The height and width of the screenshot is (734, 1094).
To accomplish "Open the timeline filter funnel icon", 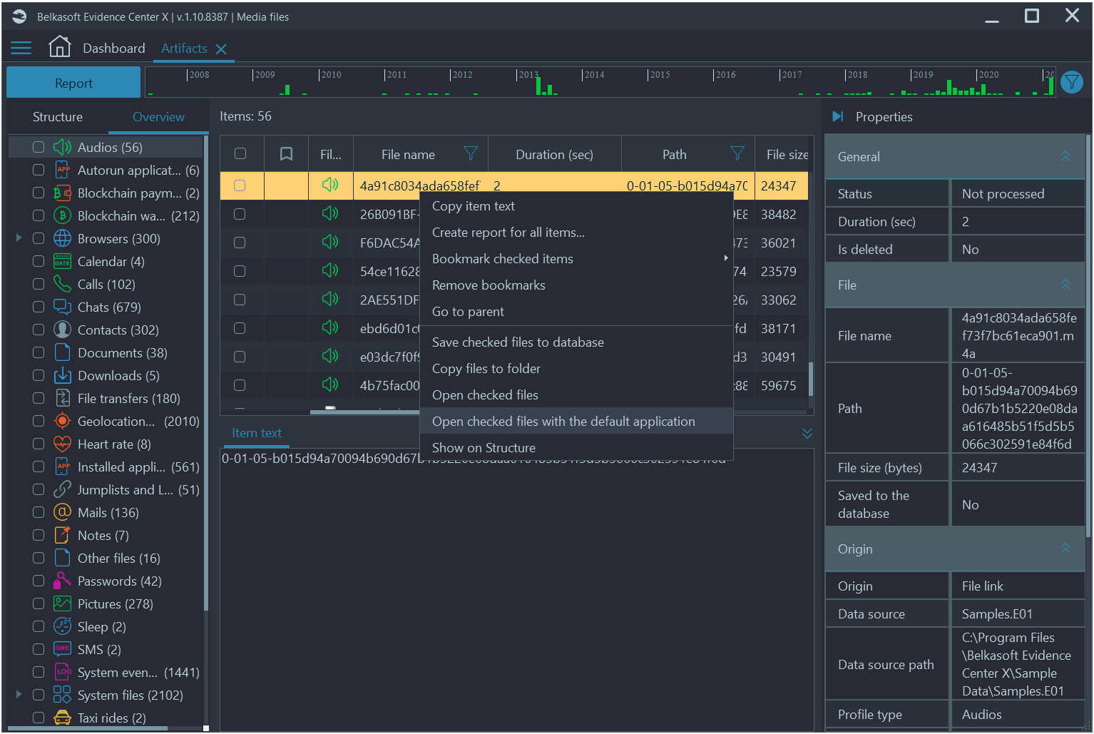I will point(1071,83).
